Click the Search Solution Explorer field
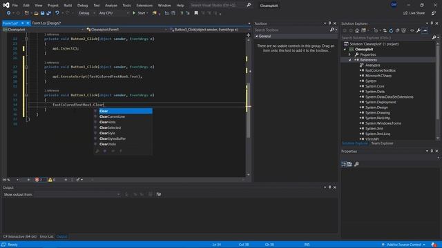The height and width of the screenshot is (248, 442). [386, 37]
